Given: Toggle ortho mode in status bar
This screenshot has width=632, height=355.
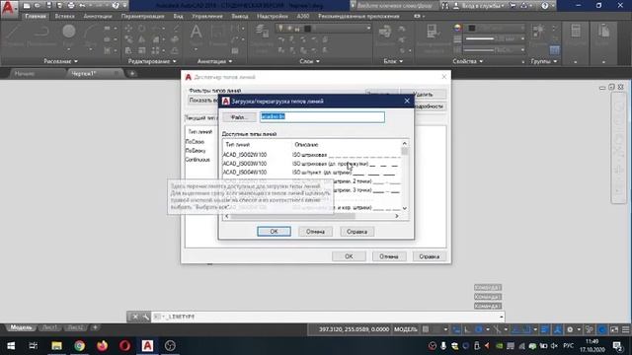Looking at the screenshot, I should pyautogui.click(x=467, y=329).
